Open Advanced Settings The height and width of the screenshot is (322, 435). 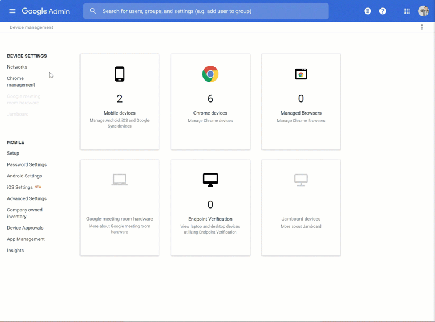[27, 198]
